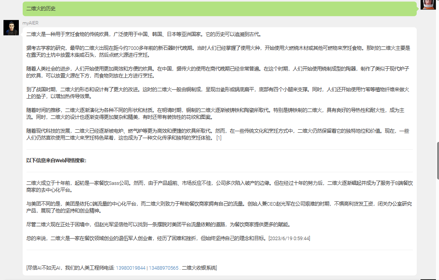The height and width of the screenshot is (280, 439).
Task: Click paragraph starting "据考古学家的研究"
Action: coord(218,51)
